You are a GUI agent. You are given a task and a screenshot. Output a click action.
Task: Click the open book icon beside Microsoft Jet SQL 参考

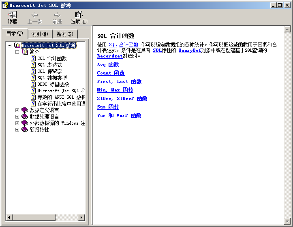17,45
